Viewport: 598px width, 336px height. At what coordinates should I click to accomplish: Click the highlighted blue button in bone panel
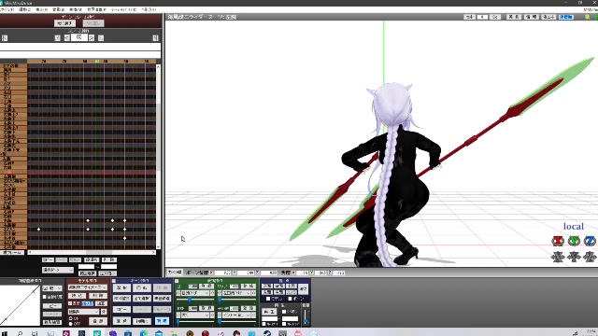tap(162, 321)
